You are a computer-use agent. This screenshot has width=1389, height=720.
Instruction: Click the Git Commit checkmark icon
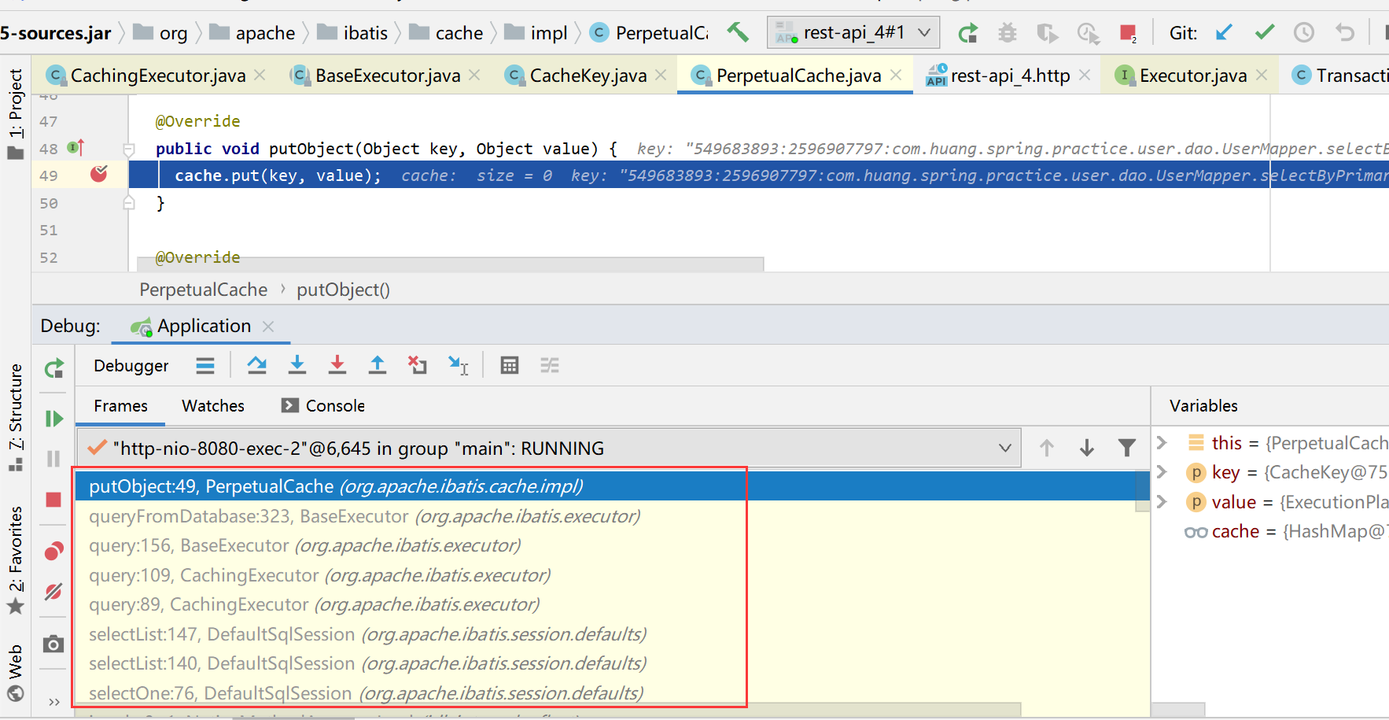point(1265,32)
